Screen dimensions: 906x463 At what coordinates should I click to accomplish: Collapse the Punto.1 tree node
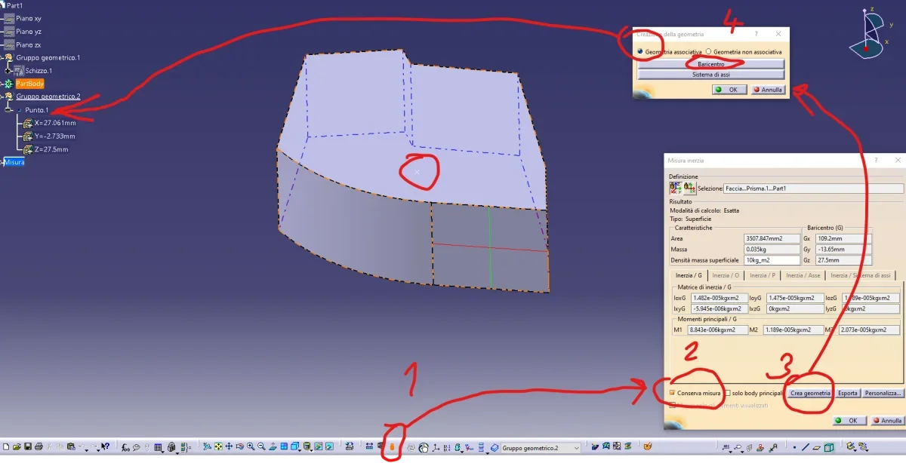(x=9, y=110)
